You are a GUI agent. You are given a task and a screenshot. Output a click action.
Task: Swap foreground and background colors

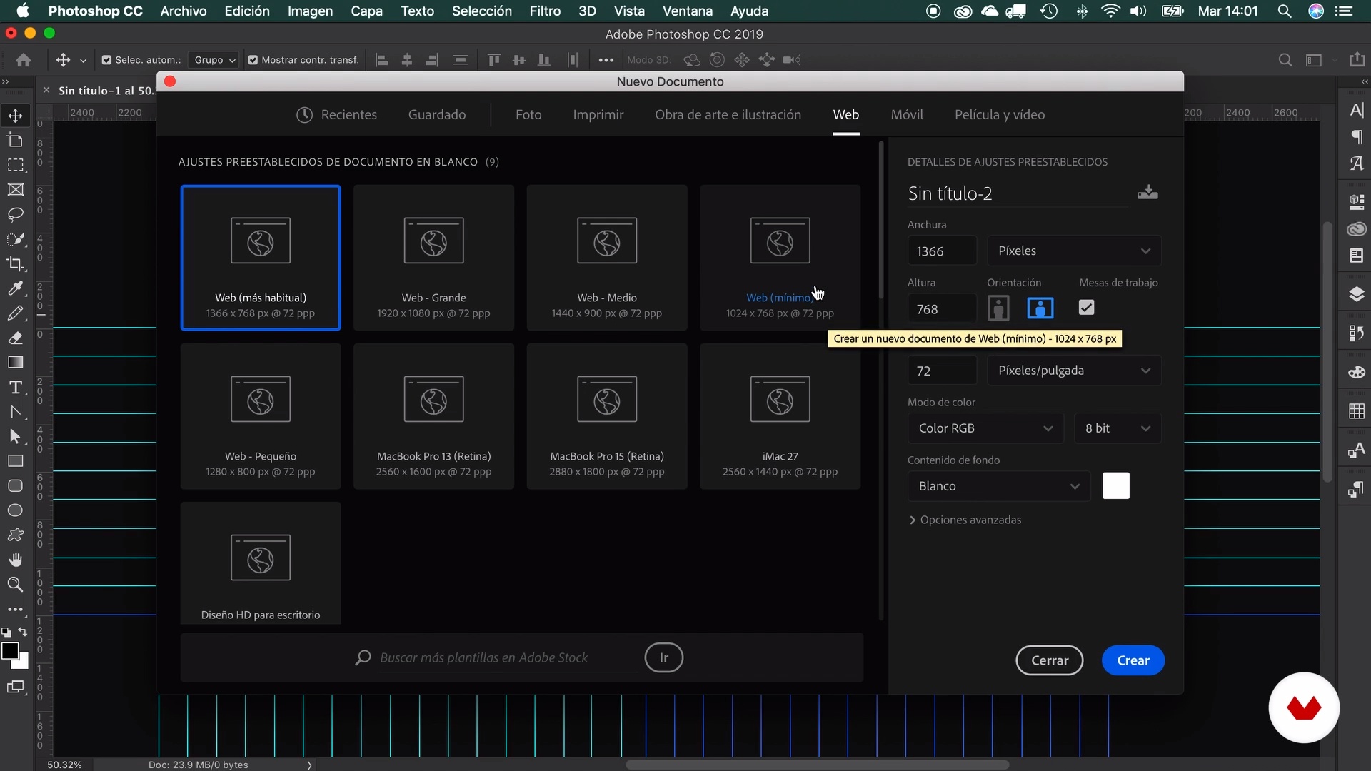(23, 632)
